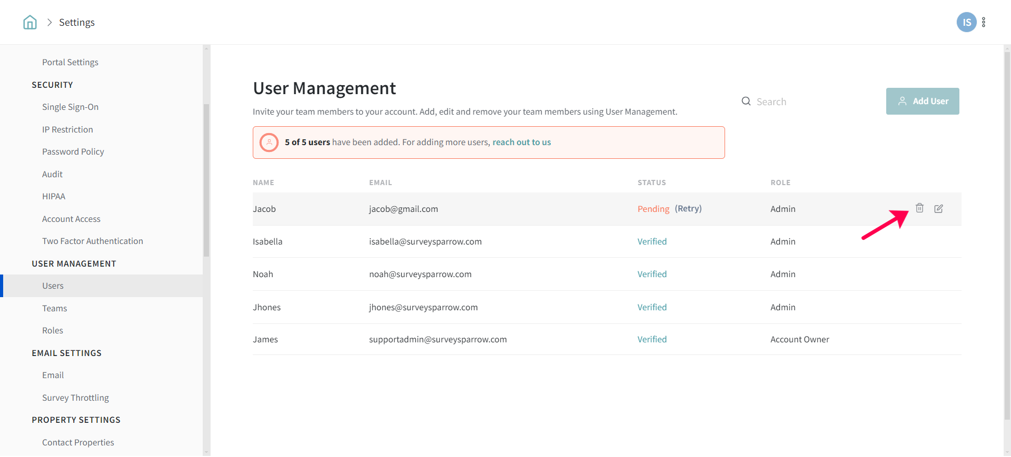Open Roles under User Management
The image size is (1011, 457).
click(53, 330)
